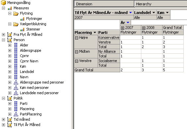Expand the 2007 year column
Image resolution: width=187 pixels, height=129 pixels.
coord(122,28)
